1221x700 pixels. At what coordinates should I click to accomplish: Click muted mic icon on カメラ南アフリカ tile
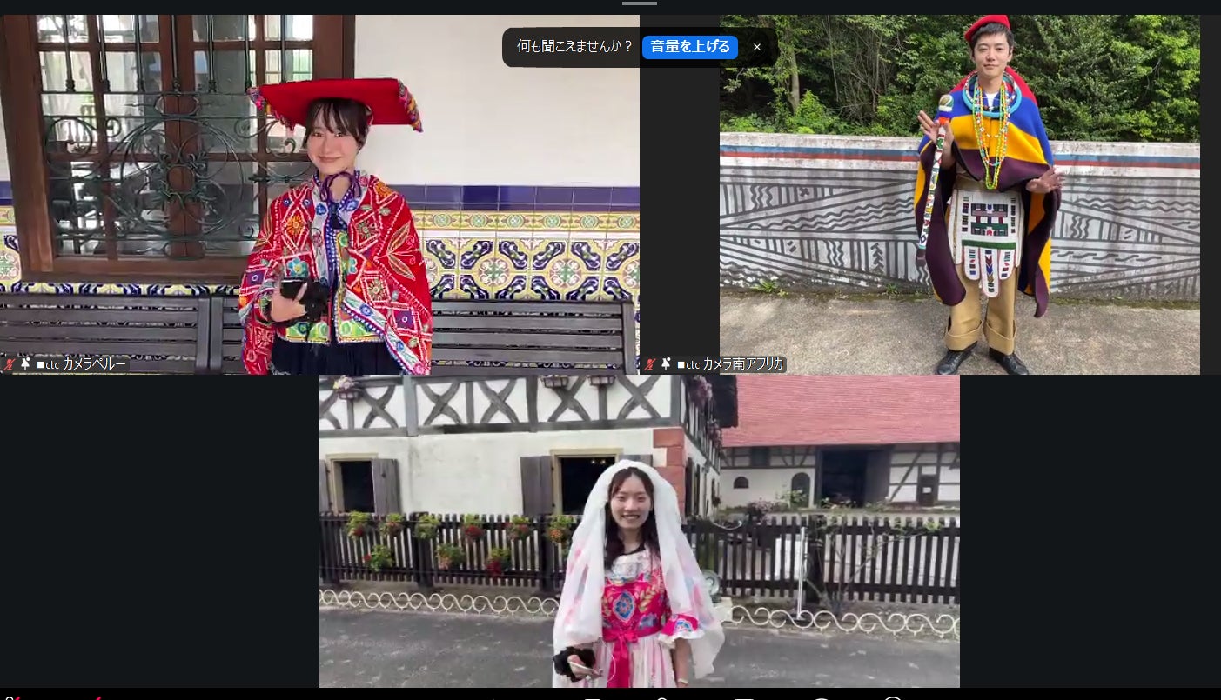click(649, 364)
